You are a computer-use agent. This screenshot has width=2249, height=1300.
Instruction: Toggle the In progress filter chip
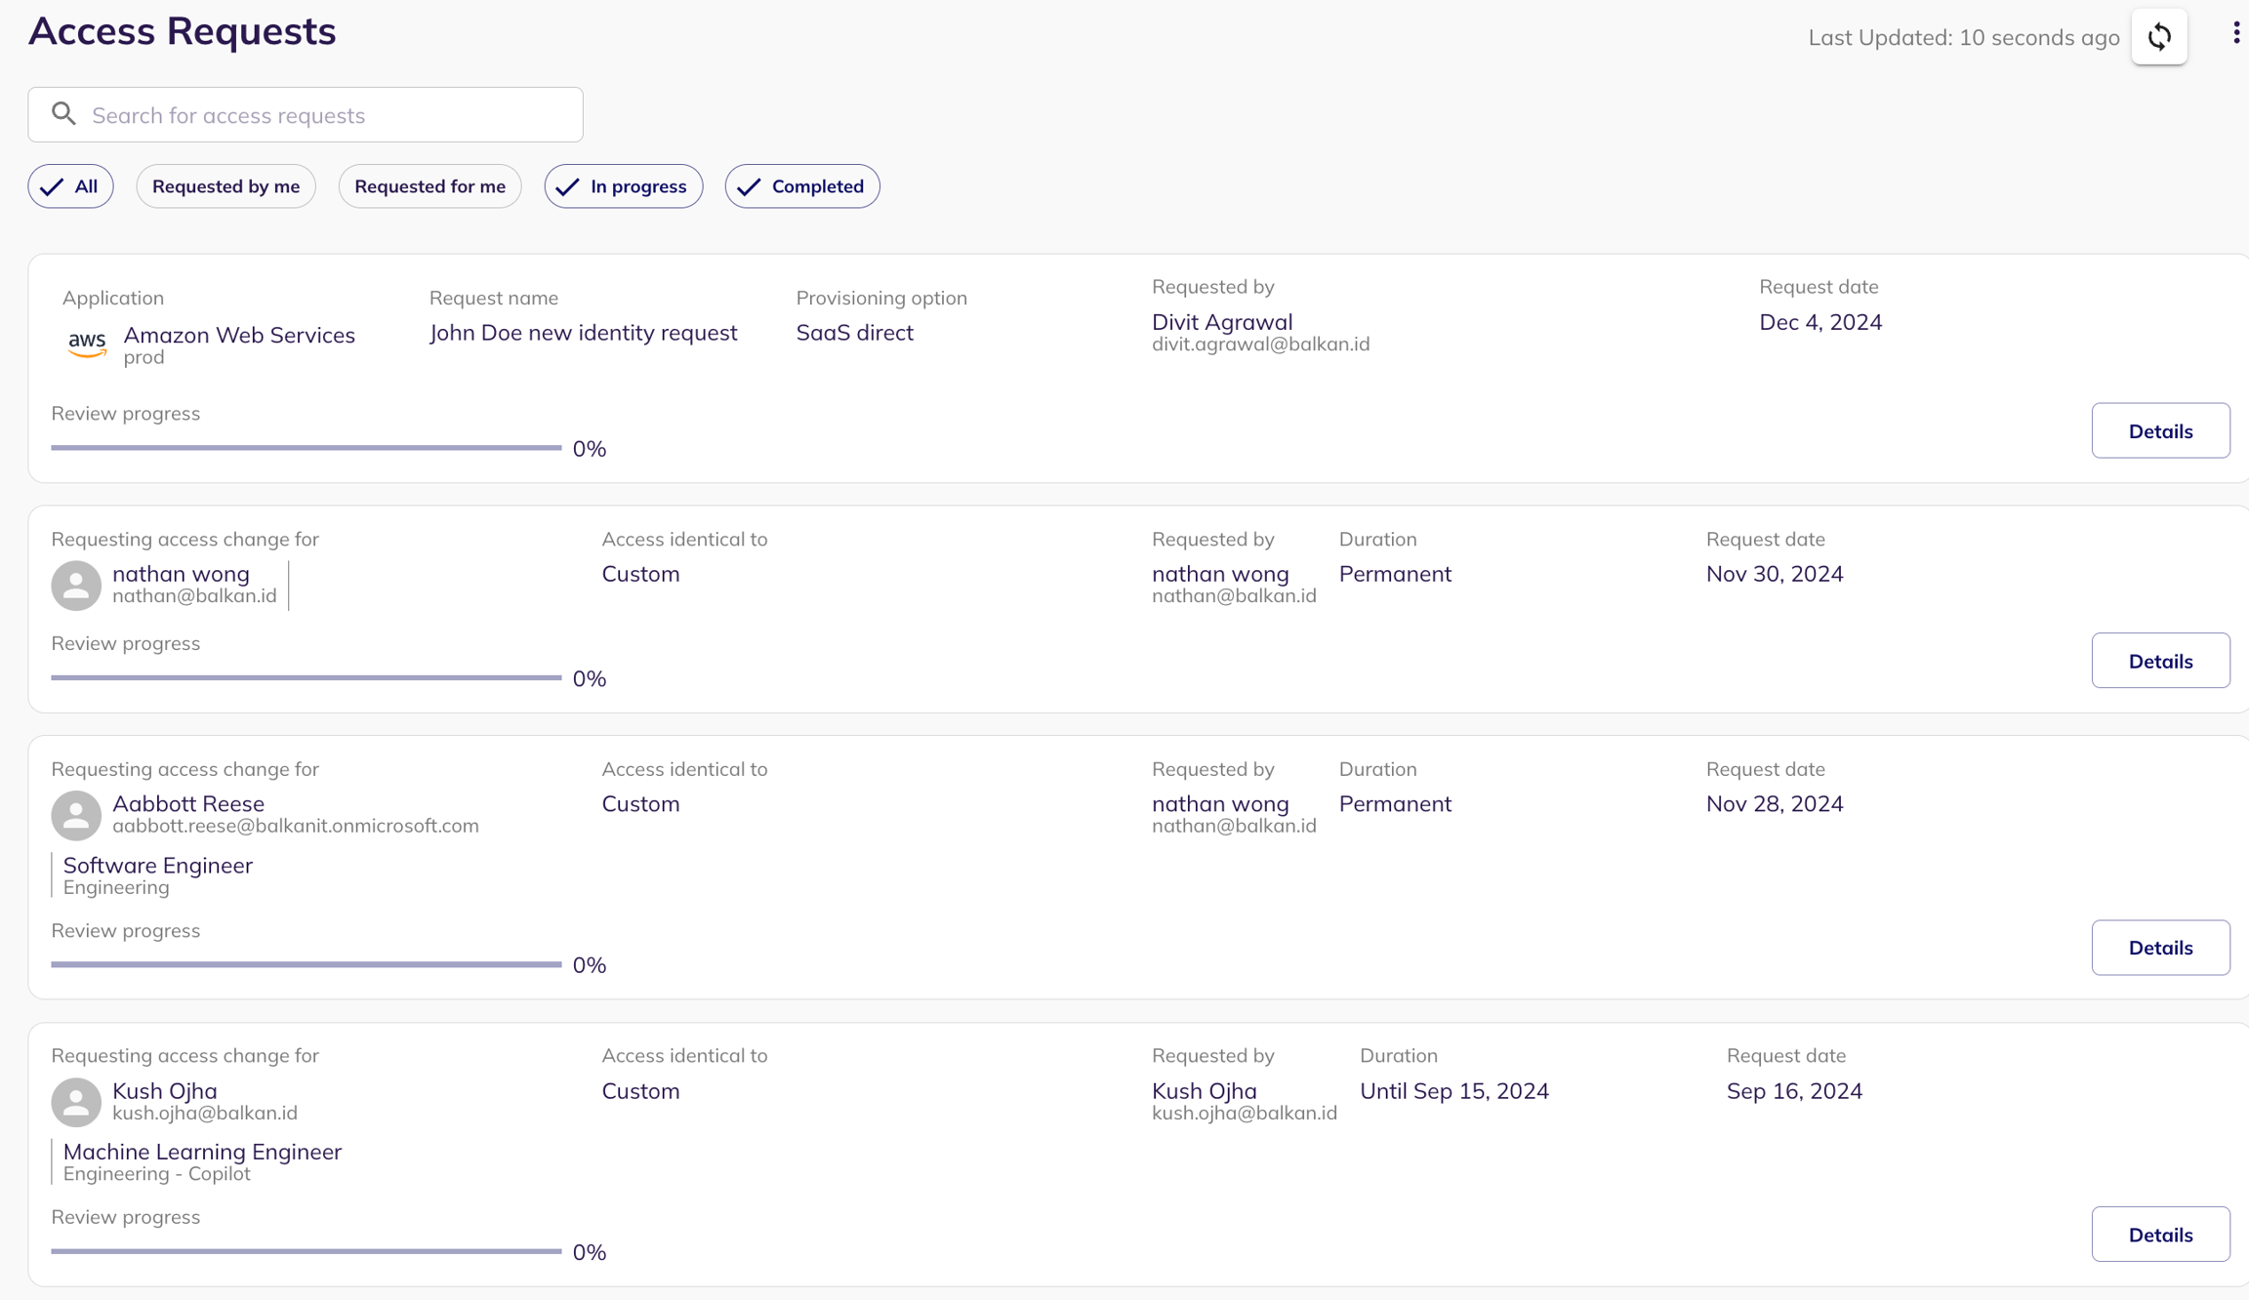click(623, 186)
